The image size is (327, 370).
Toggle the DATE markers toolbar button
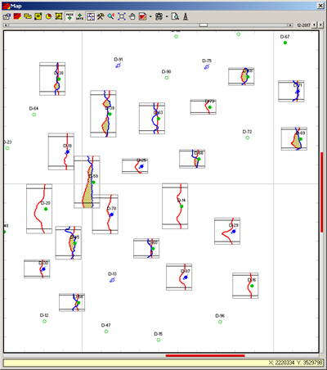tap(80, 16)
